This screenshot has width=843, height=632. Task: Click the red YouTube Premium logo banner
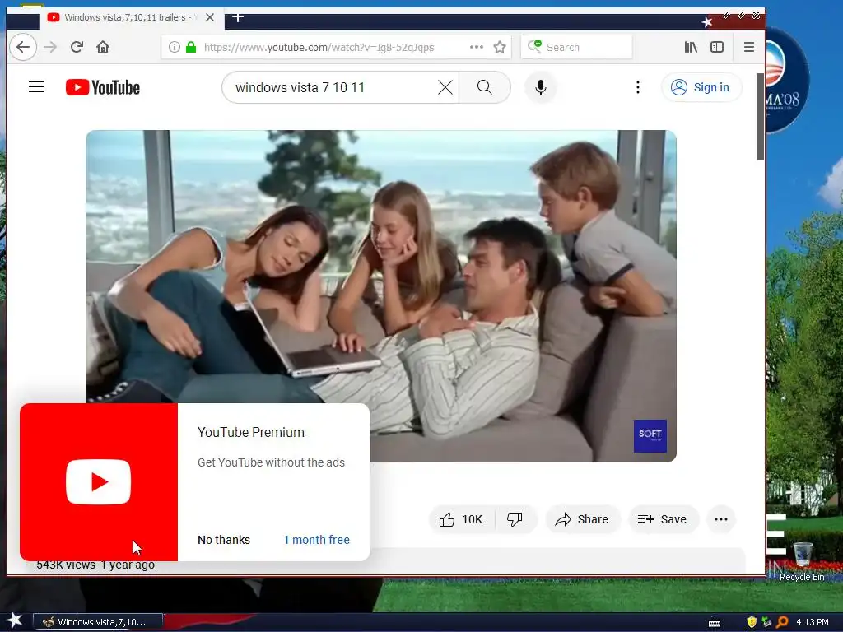99,482
